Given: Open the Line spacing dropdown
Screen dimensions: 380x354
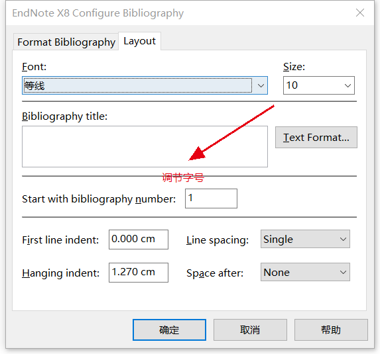Looking at the screenshot, I should coord(305,239).
